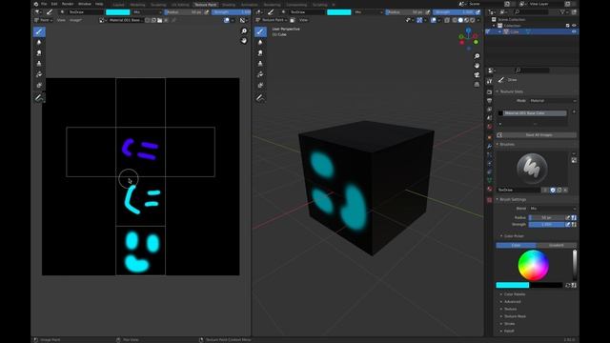The height and width of the screenshot is (343, 610).
Task: Delete the TexDraw brush with X button
Action: tap(565, 191)
